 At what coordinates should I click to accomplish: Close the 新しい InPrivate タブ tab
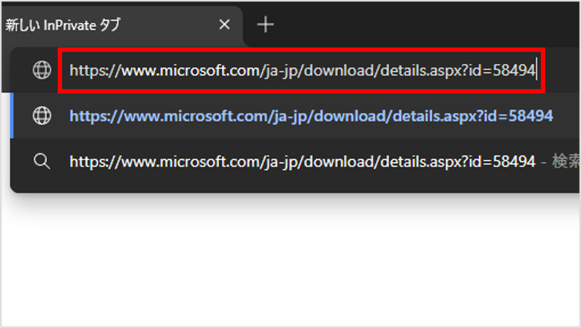click(x=224, y=25)
